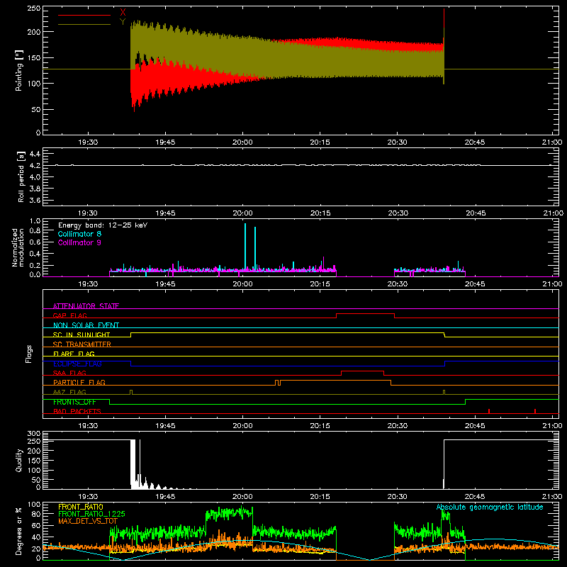The height and width of the screenshot is (567, 567).
Task: Click the 4.4 tick on Roll period axis
Action: tap(35, 154)
